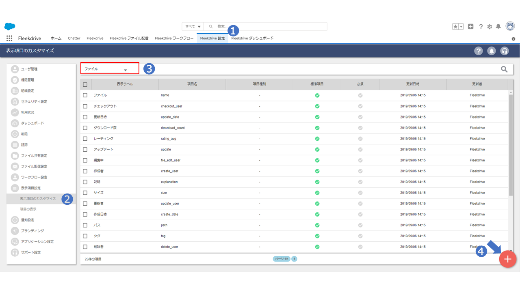Click the info icon at right of nav bar

tap(513, 39)
